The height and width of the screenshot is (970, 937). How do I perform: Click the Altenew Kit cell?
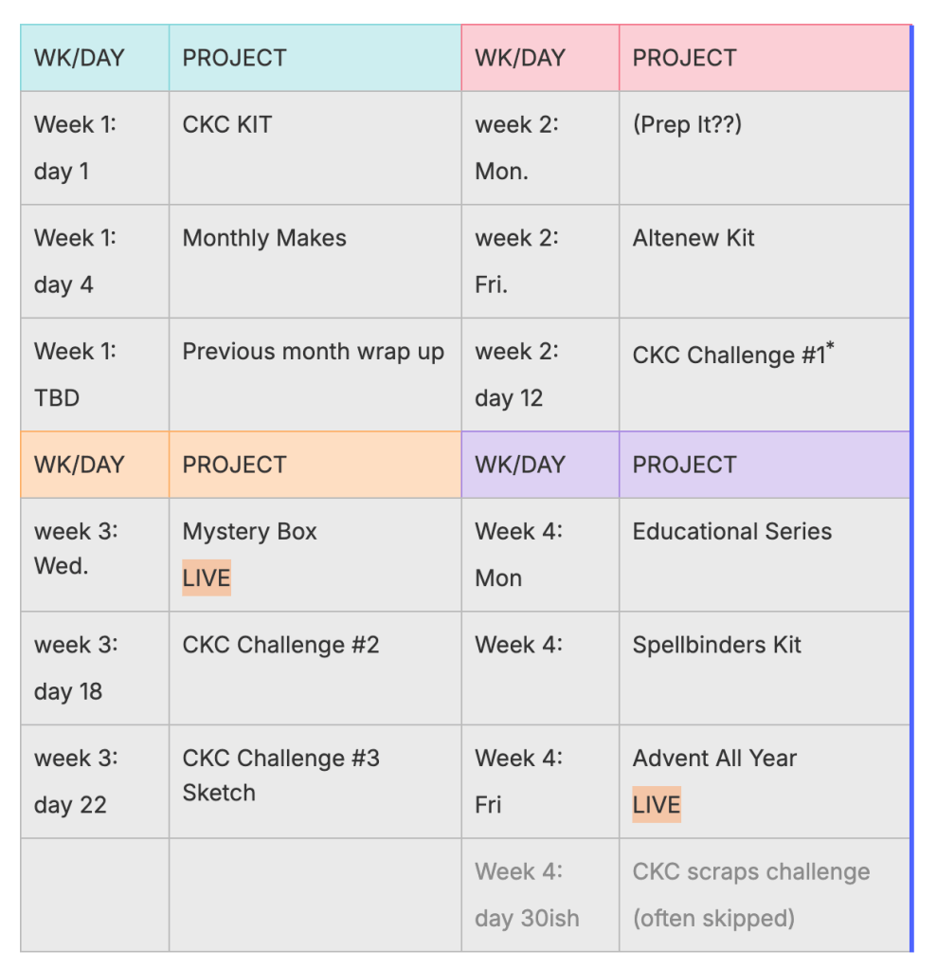694,239
